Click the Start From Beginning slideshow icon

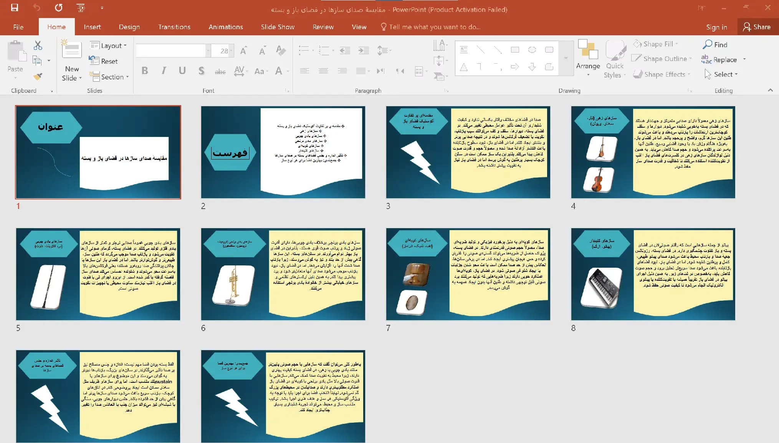click(81, 8)
